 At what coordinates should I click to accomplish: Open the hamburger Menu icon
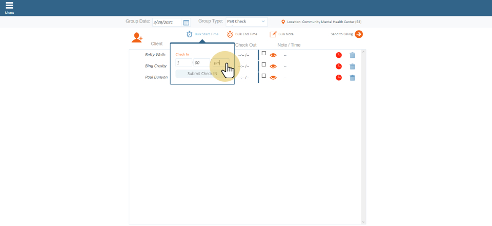coord(9,6)
